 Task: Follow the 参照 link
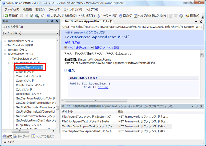point(67,43)
